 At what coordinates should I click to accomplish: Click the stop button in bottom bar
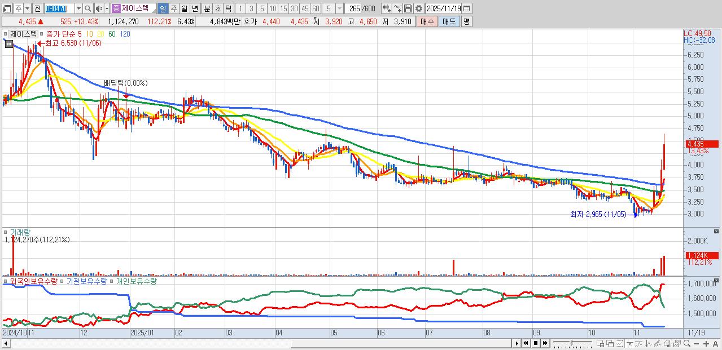(x=536, y=343)
